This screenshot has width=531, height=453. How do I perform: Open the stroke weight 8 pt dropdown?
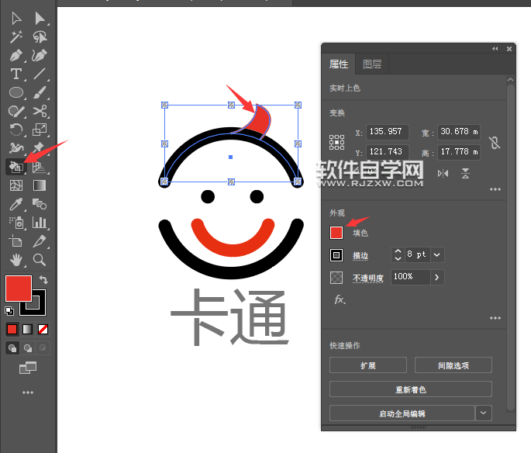437,254
